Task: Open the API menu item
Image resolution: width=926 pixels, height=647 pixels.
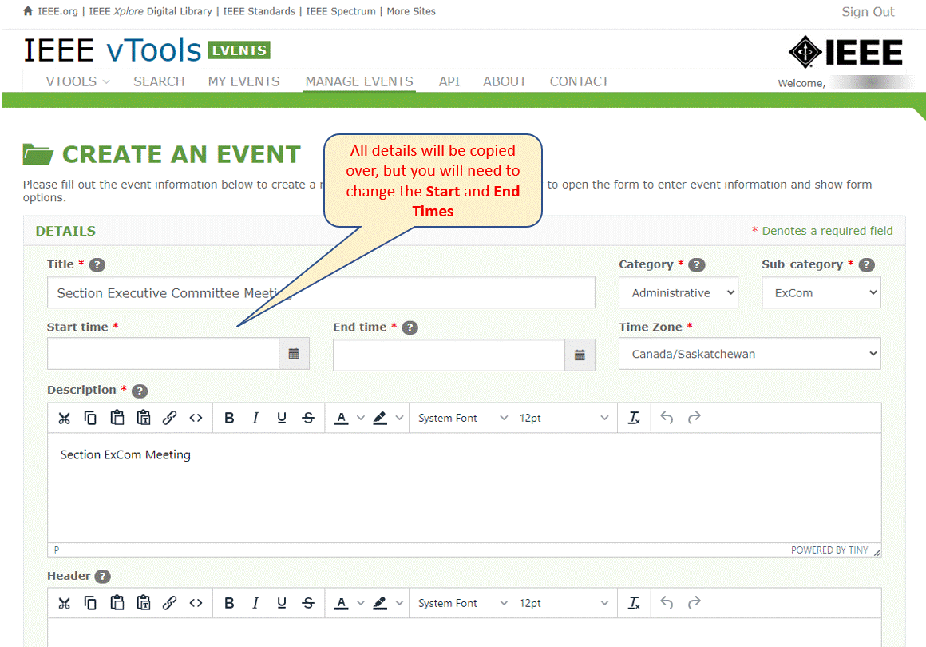Action: [449, 81]
